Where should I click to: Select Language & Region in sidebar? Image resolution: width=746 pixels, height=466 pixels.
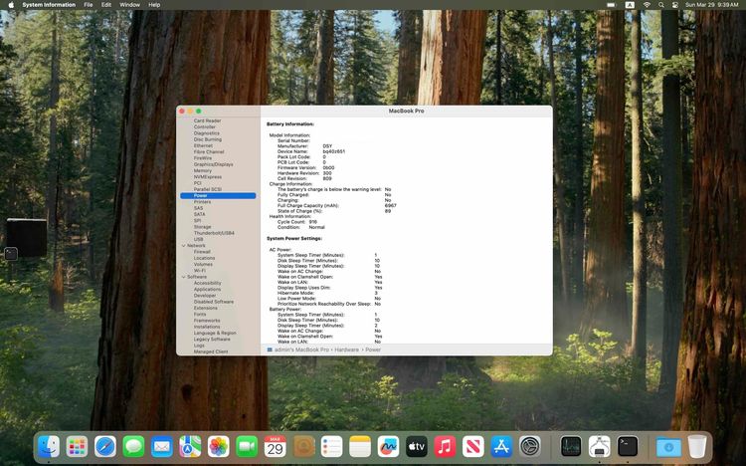click(x=215, y=333)
